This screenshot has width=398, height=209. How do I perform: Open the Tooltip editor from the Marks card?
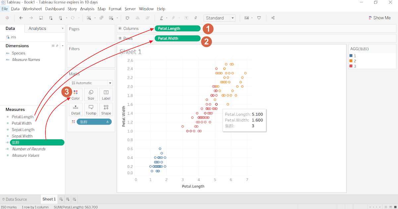91,109
